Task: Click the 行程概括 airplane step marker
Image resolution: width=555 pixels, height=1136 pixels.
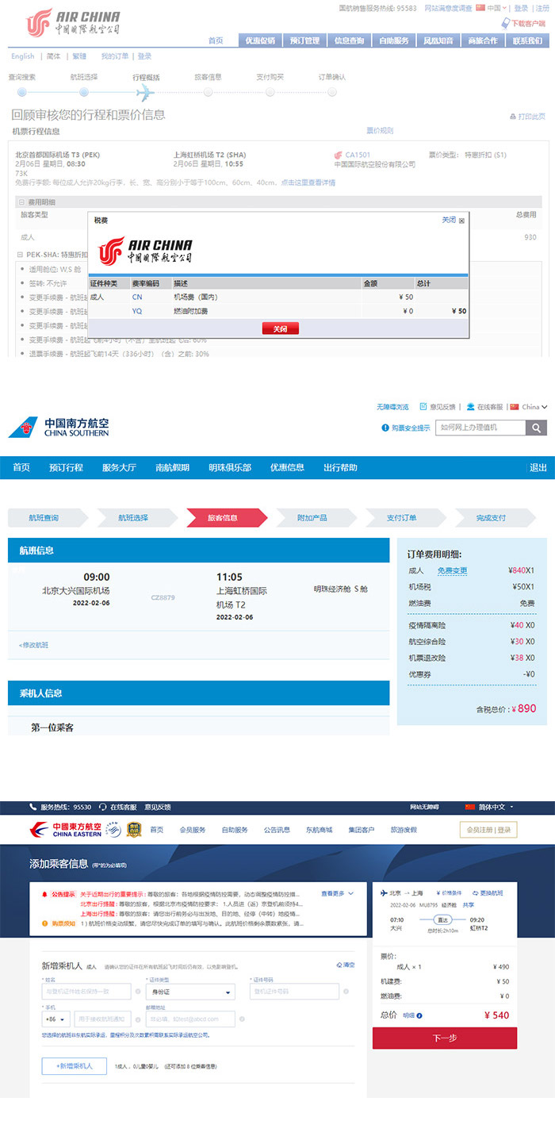Action: click(x=145, y=92)
